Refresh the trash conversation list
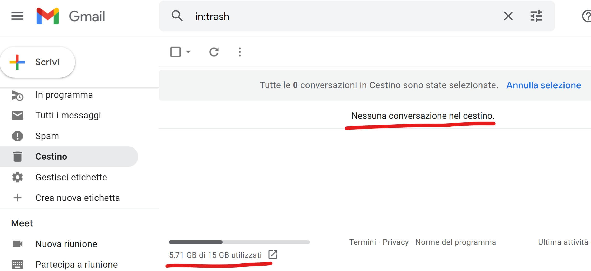 click(214, 52)
